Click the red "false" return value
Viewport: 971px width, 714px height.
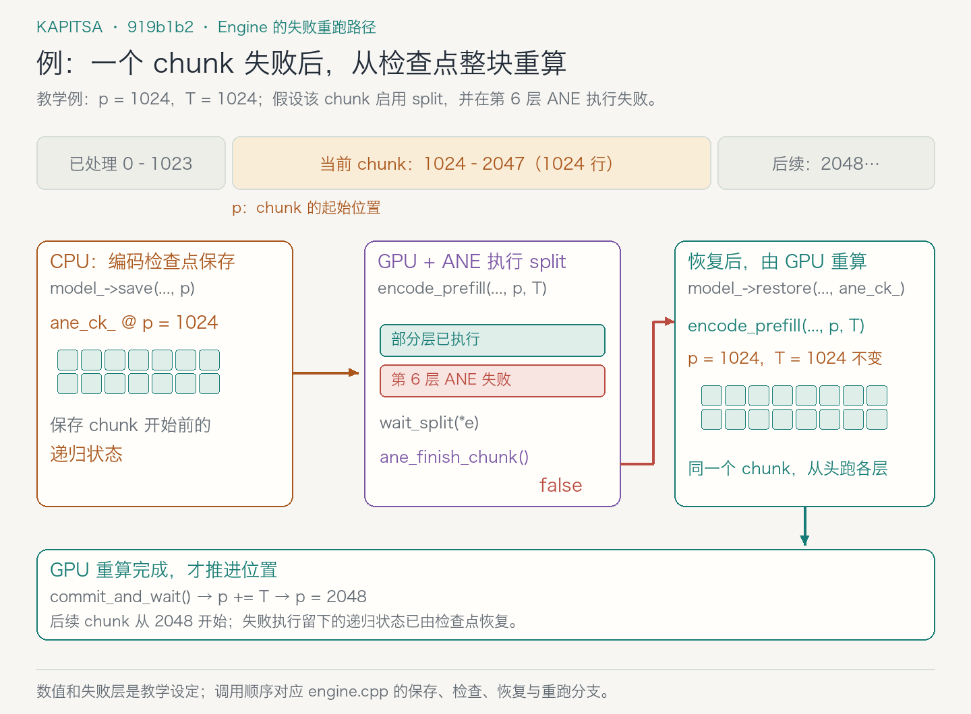pyautogui.click(x=560, y=485)
